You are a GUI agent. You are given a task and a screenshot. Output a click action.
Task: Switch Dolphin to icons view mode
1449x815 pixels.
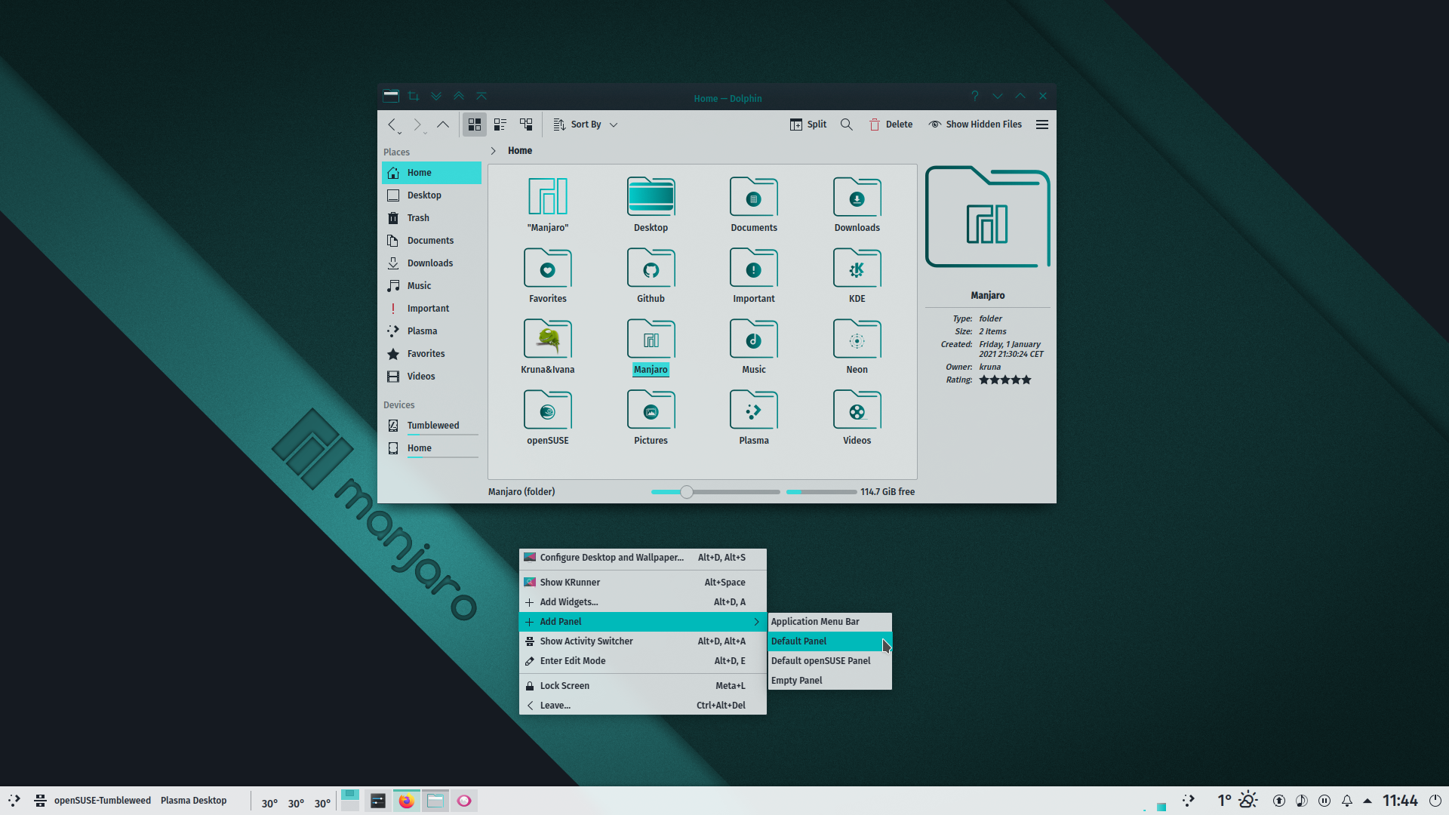pos(475,125)
